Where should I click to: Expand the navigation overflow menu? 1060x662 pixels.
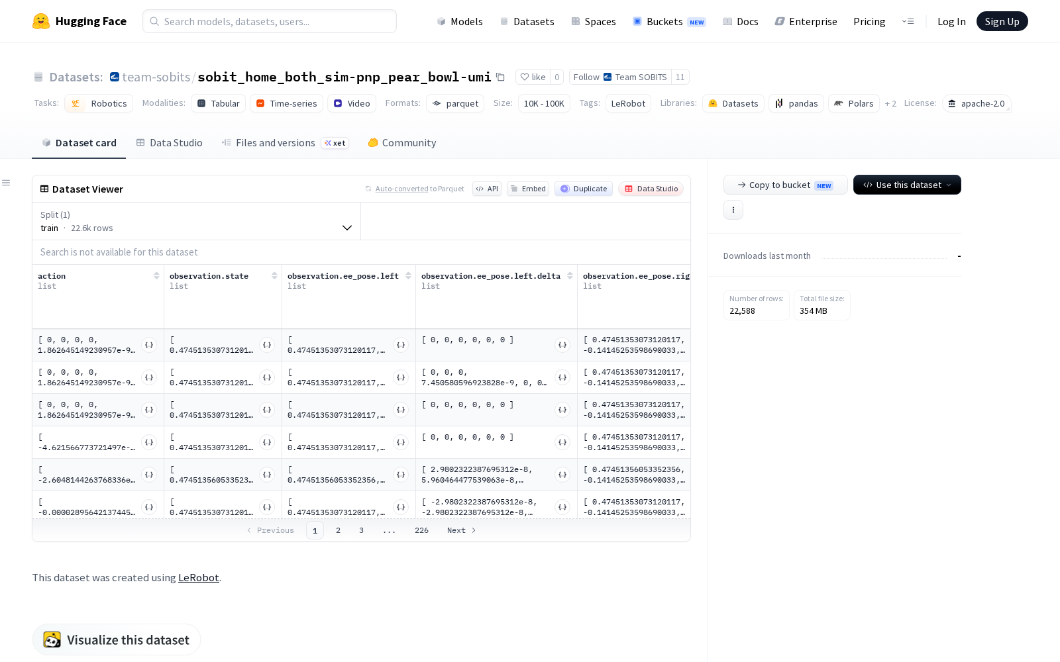[908, 21]
